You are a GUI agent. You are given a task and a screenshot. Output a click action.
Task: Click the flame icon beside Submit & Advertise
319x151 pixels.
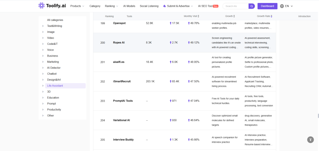click(165, 6)
